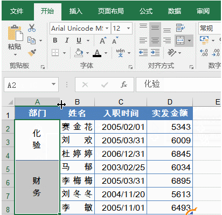Select column A header
This screenshot has width=222, height=215.
tap(37, 102)
